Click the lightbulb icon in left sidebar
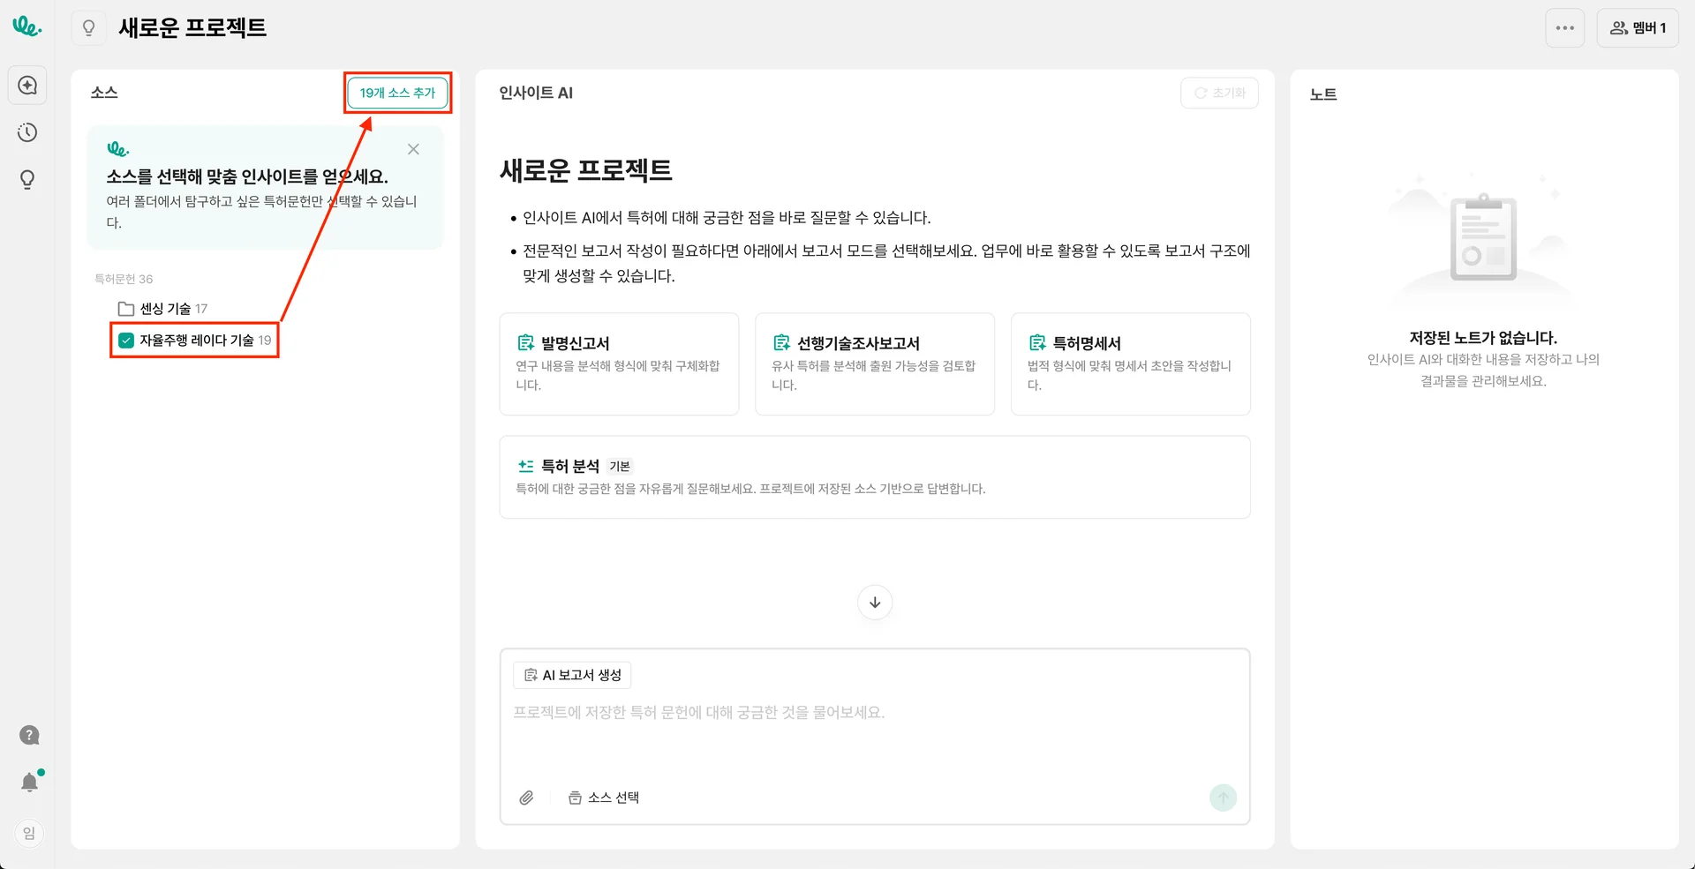This screenshot has height=869, width=1695. coord(27,180)
